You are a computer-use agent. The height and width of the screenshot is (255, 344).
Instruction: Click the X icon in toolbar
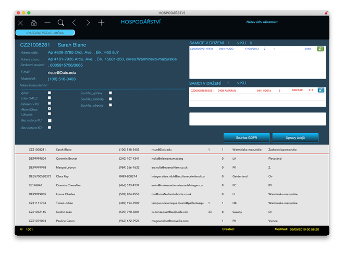tap(20, 23)
